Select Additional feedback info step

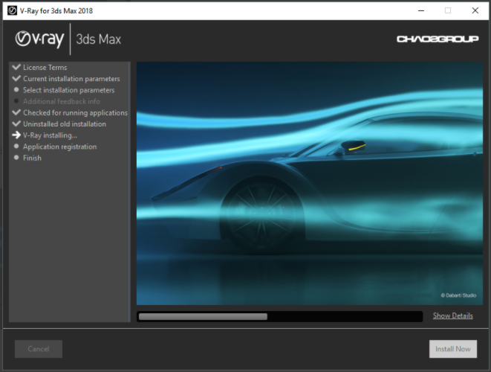(62, 101)
